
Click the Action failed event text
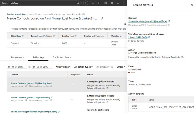134,70
